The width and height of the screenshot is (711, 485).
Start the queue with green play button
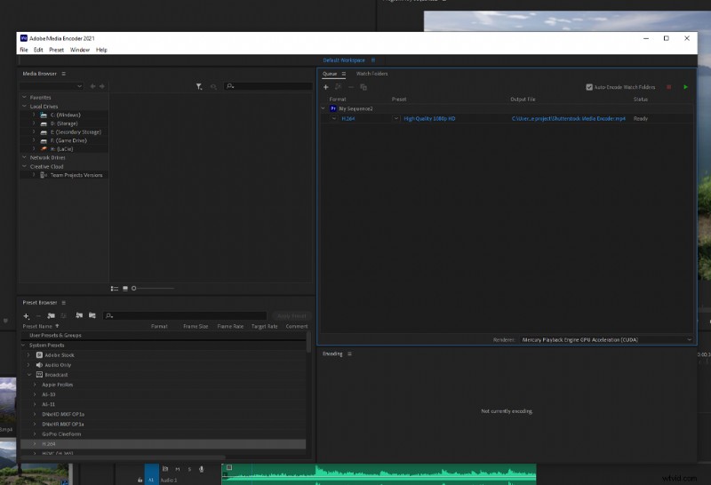685,87
